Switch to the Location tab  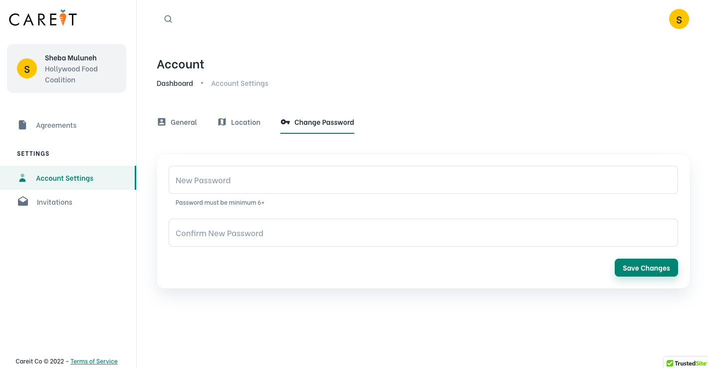pyautogui.click(x=245, y=122)
